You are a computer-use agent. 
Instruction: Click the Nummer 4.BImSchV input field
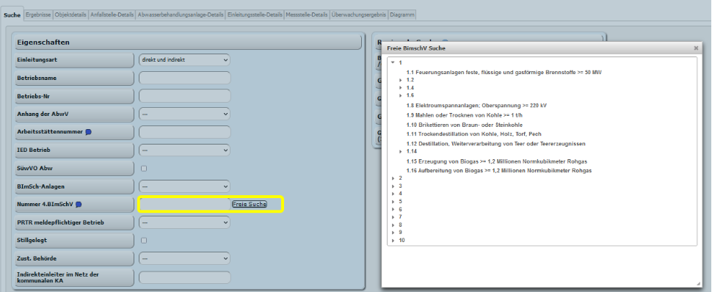tap(185, 205)
